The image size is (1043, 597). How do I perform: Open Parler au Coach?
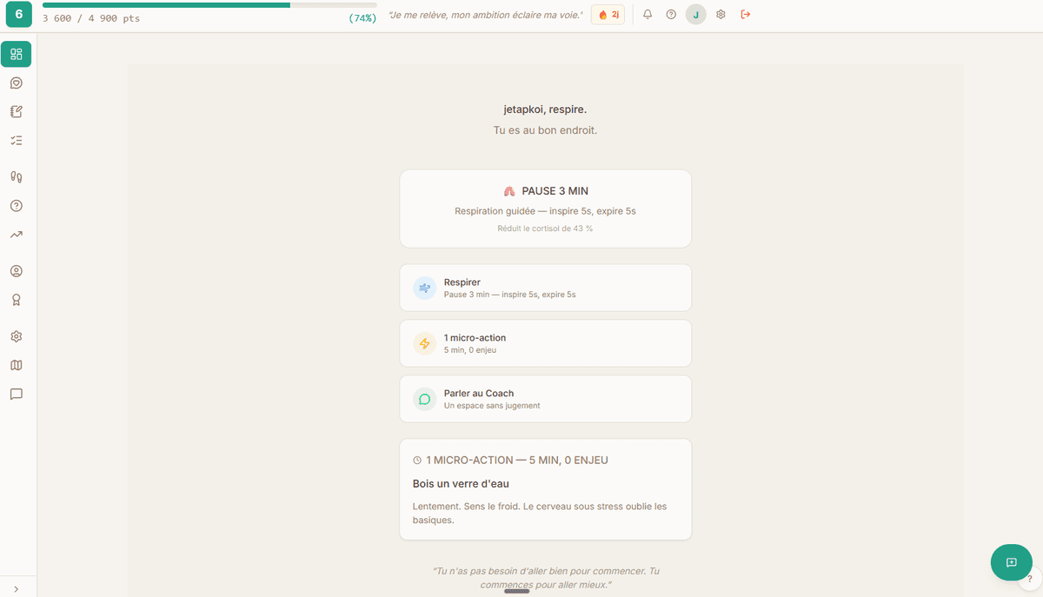pyautogui.click(x=545, y=398)
